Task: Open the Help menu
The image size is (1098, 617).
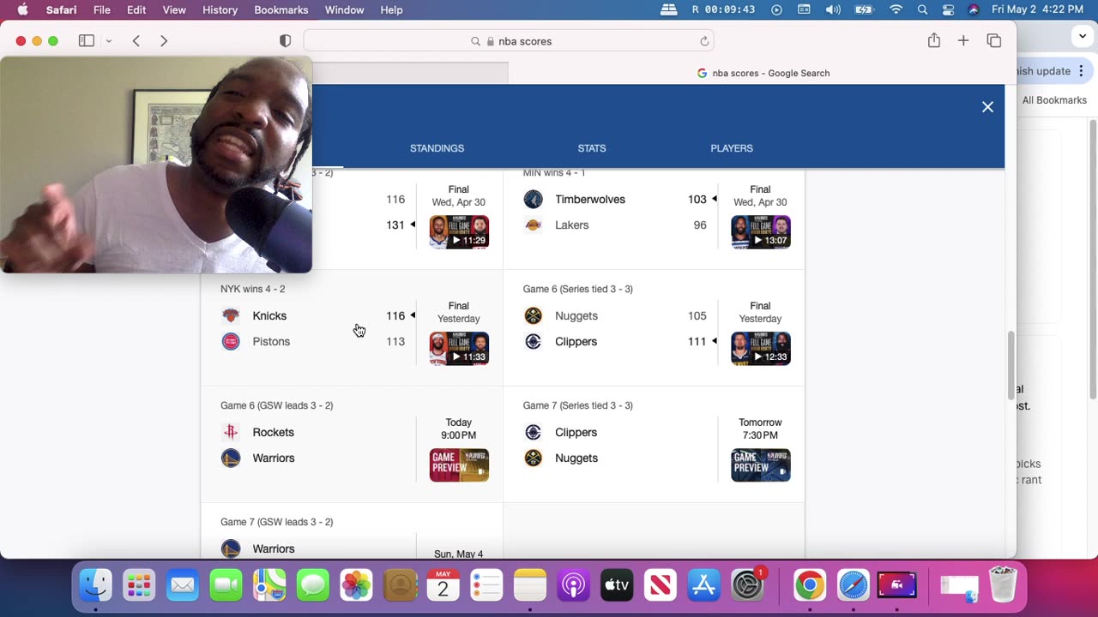Action: pos(391,9)
